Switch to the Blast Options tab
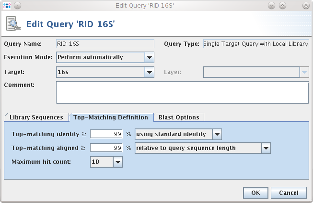This screenshot has width=313, height=203. click(180, 118)
